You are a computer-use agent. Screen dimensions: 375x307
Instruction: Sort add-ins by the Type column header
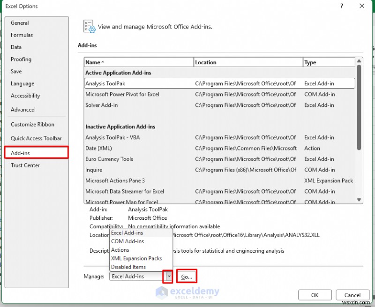329,62
